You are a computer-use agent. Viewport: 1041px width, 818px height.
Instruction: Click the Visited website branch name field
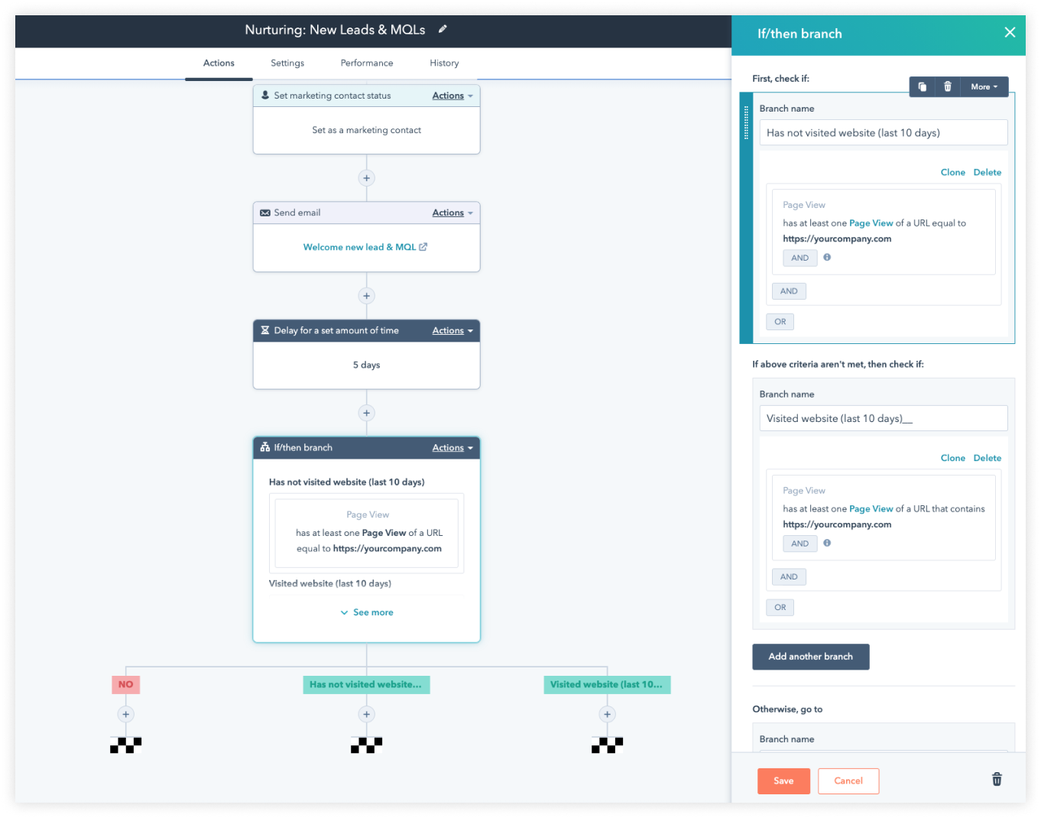(883, 418)
